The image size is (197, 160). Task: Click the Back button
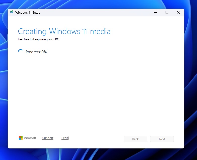136,139
